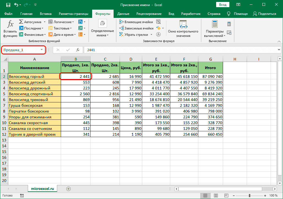Viewport: 283px width, 199px height.
Task: Switch to Page Layout view in the status bar
Action: (x=216, y=195)
